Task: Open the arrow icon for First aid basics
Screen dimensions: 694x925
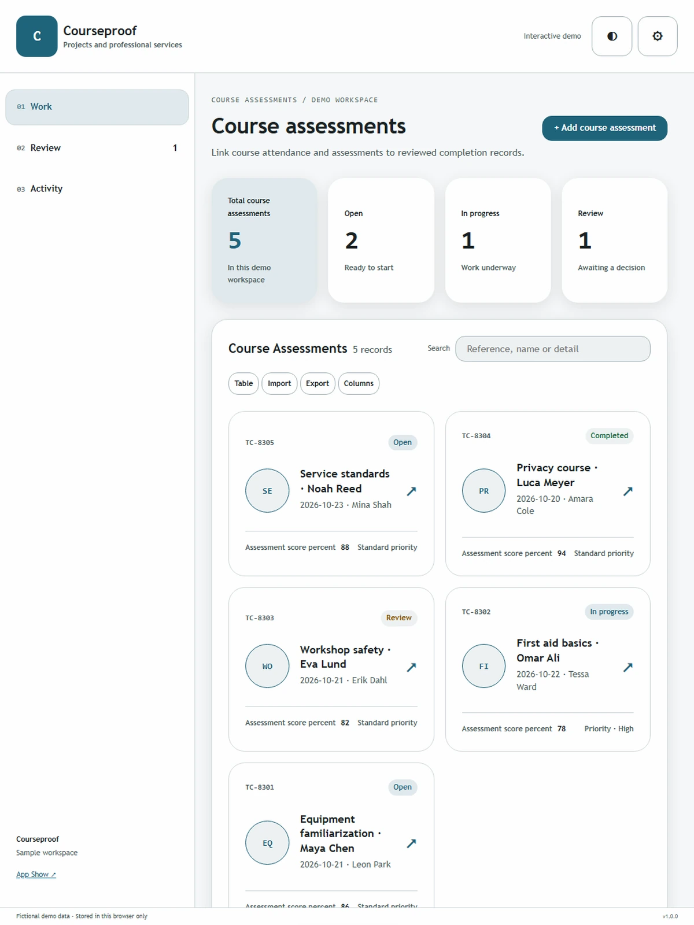Action: point(627,667)
